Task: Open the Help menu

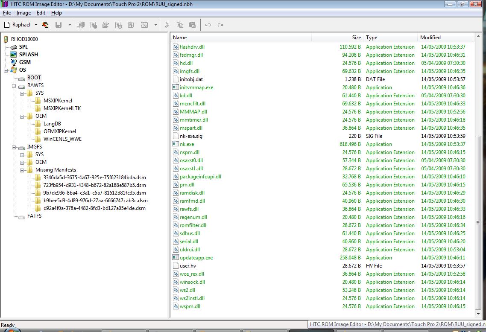Action: pyautogui.click(x=56, y=13)
